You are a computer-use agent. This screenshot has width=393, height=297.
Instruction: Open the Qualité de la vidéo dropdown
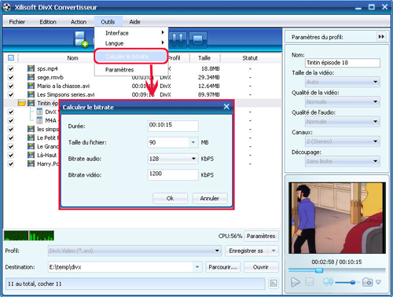[376, 101]
